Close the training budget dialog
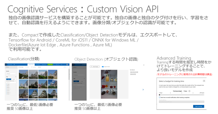Viewport: 218px width, 114px height. coord(204,81)
